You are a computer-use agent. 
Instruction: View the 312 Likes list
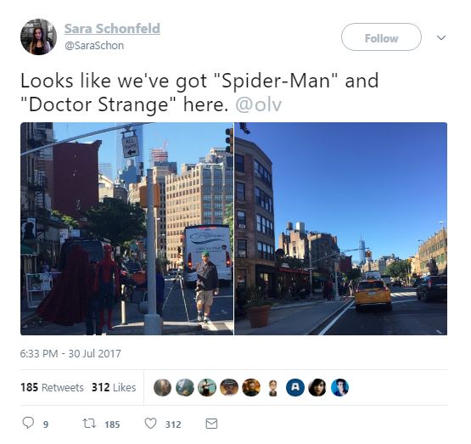[x=114, y=387]
